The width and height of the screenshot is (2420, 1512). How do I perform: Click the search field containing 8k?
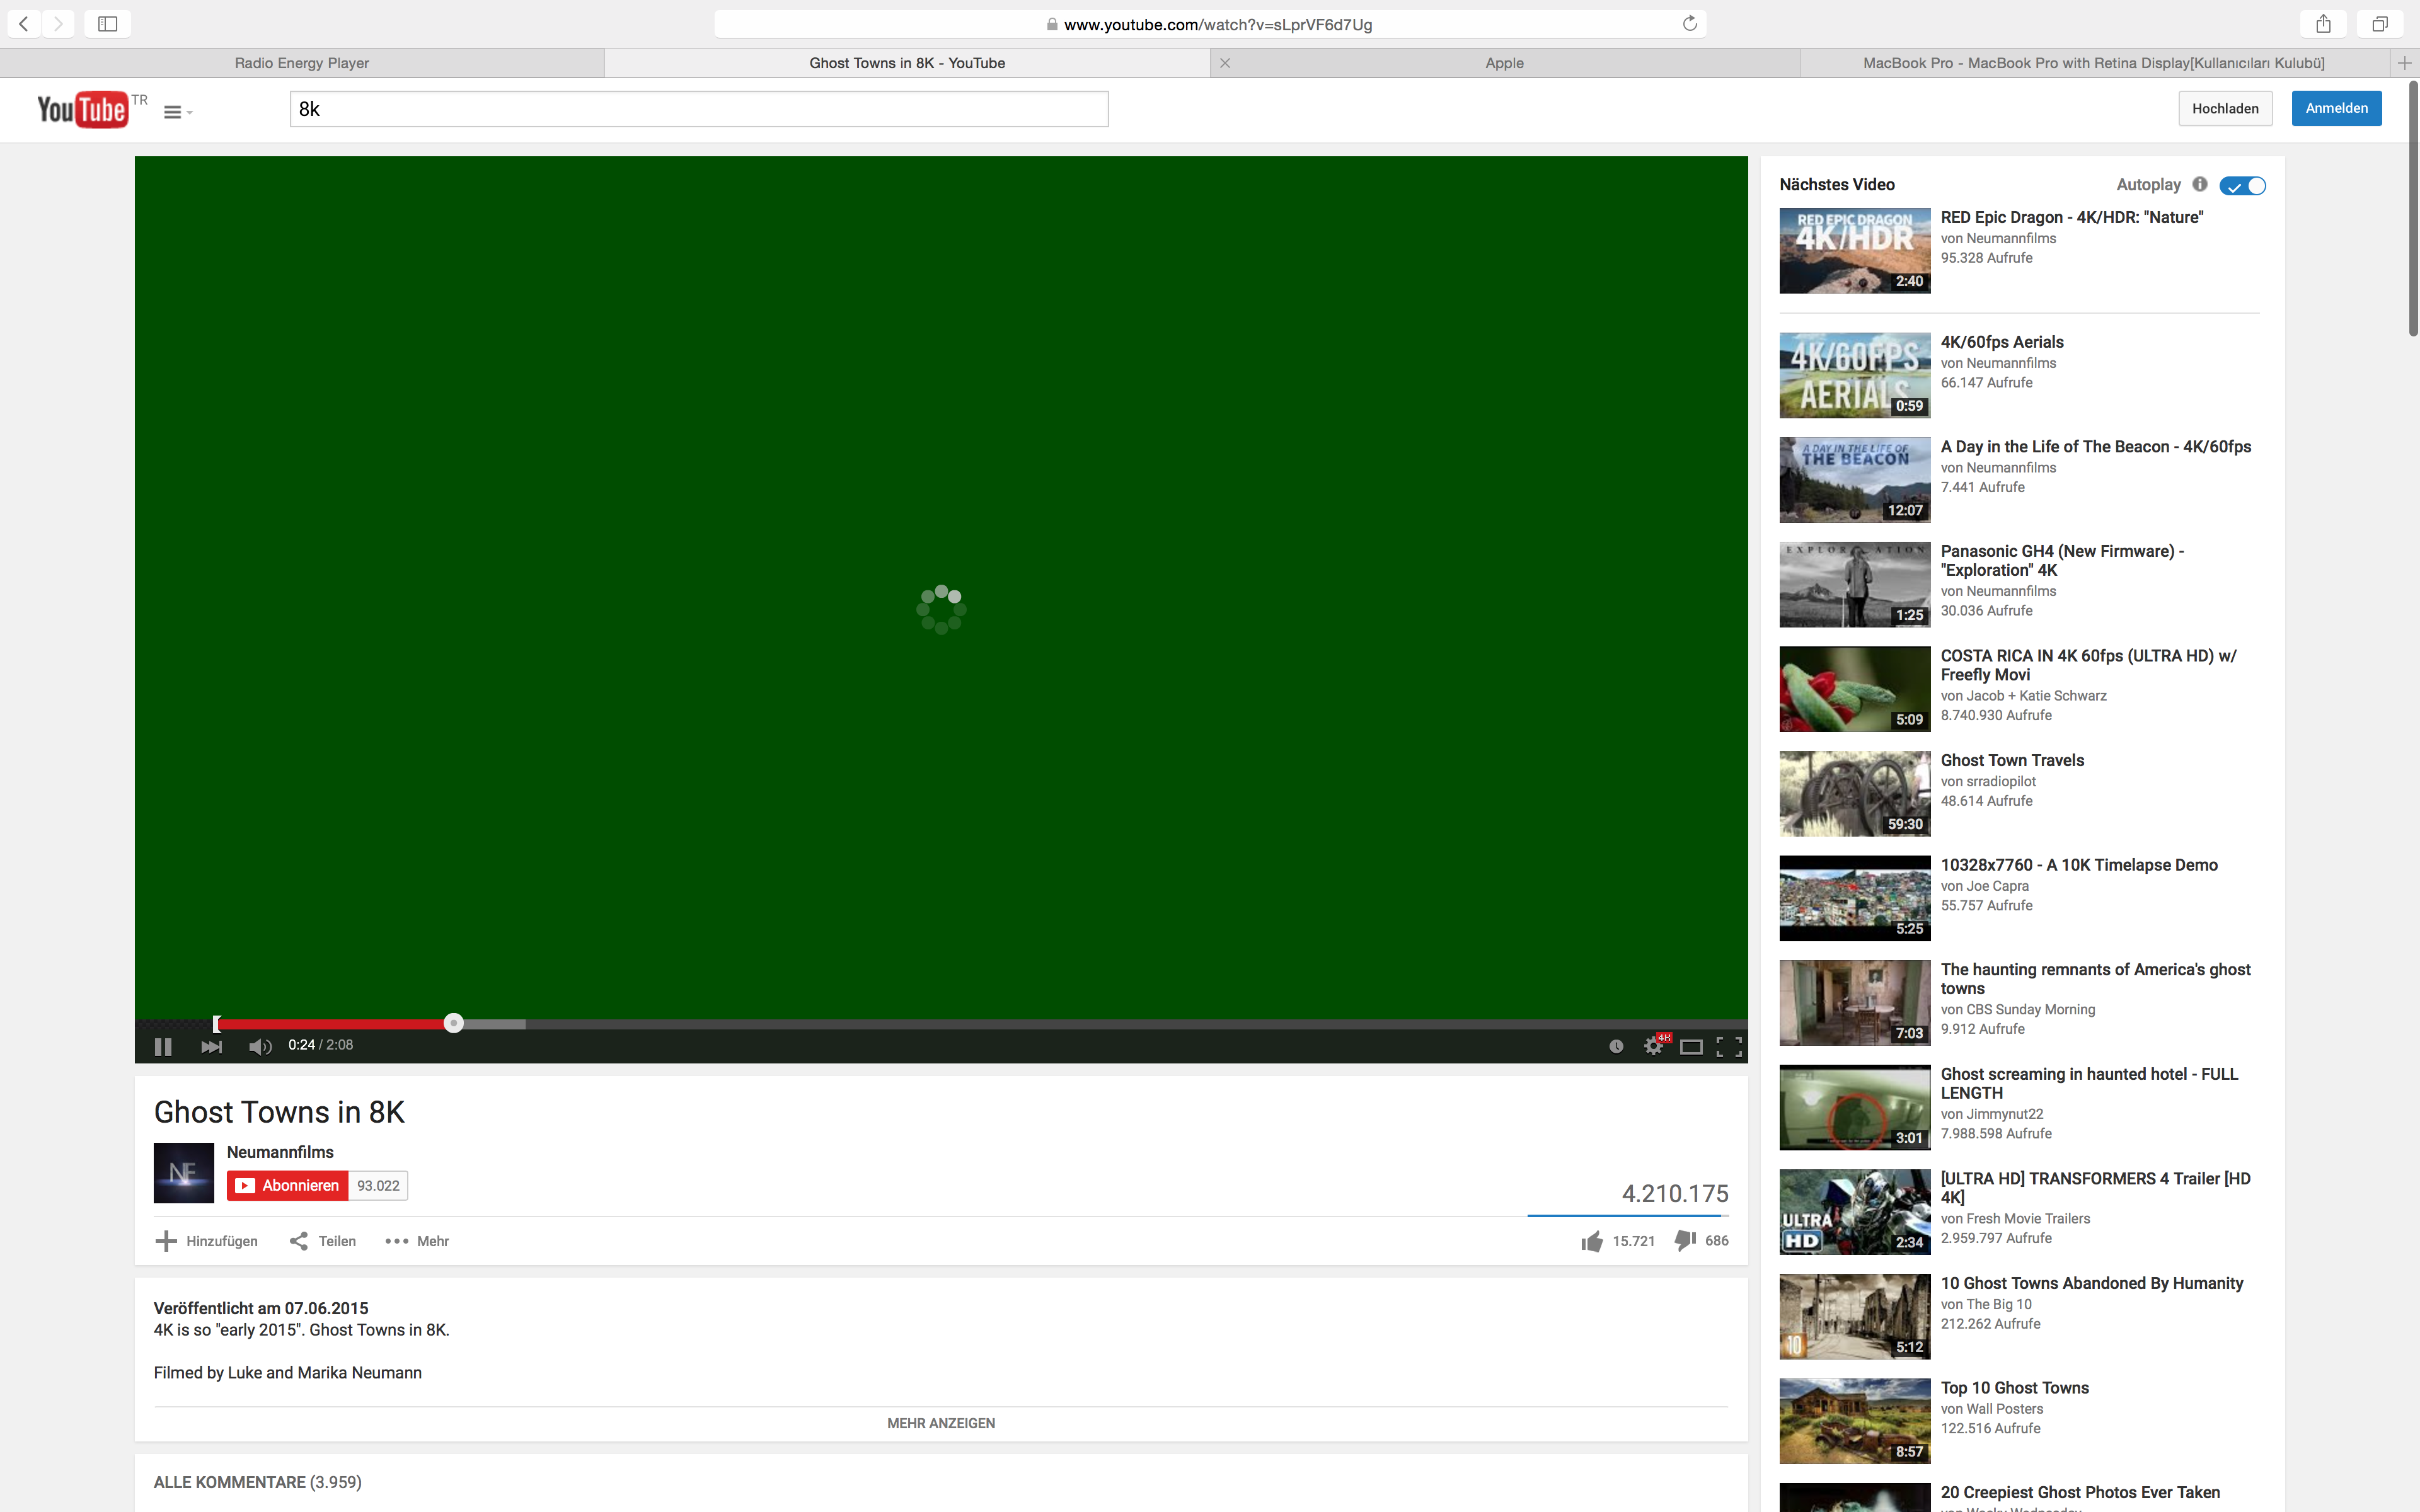tap(699, 109)
